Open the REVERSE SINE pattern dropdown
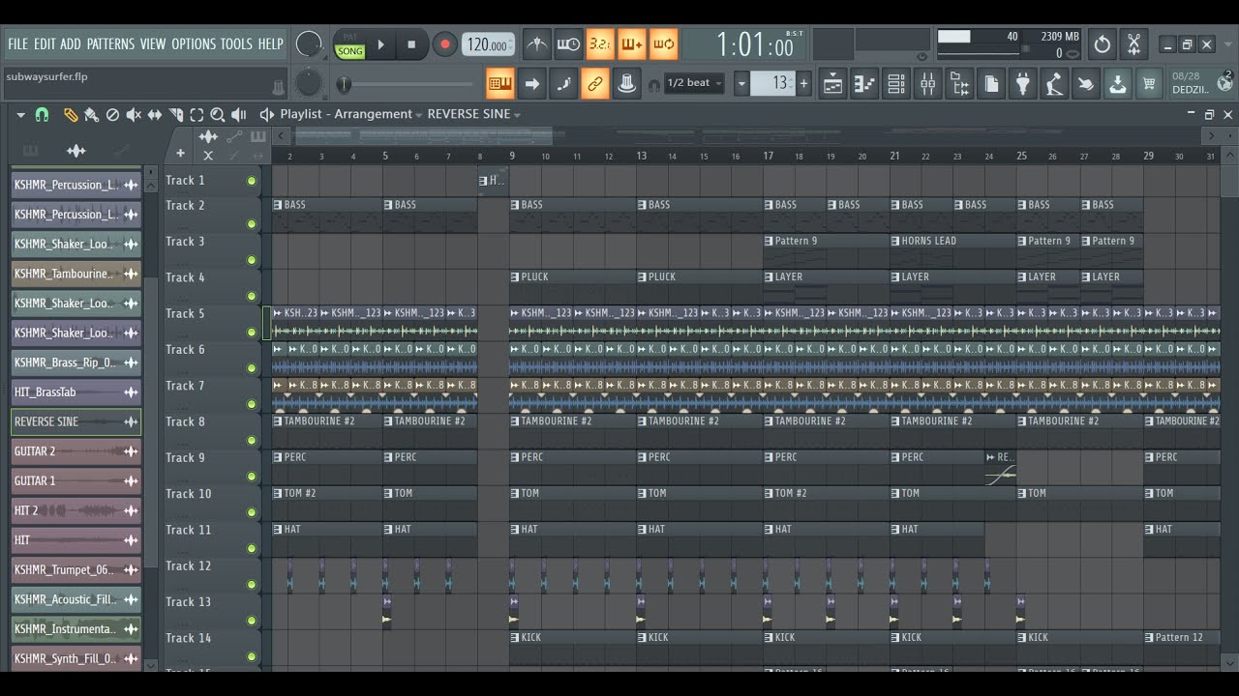 click(474, 114)
